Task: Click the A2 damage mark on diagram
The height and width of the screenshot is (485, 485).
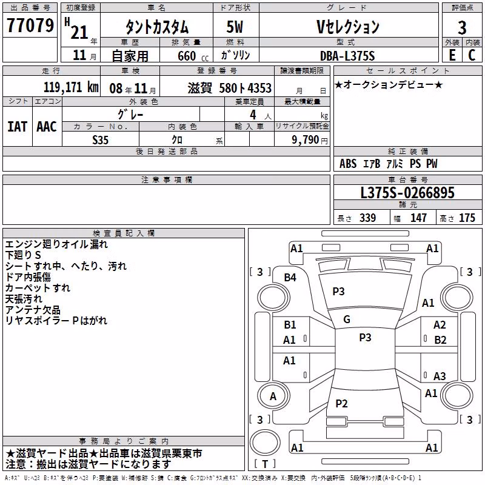Action: [440, 325]
